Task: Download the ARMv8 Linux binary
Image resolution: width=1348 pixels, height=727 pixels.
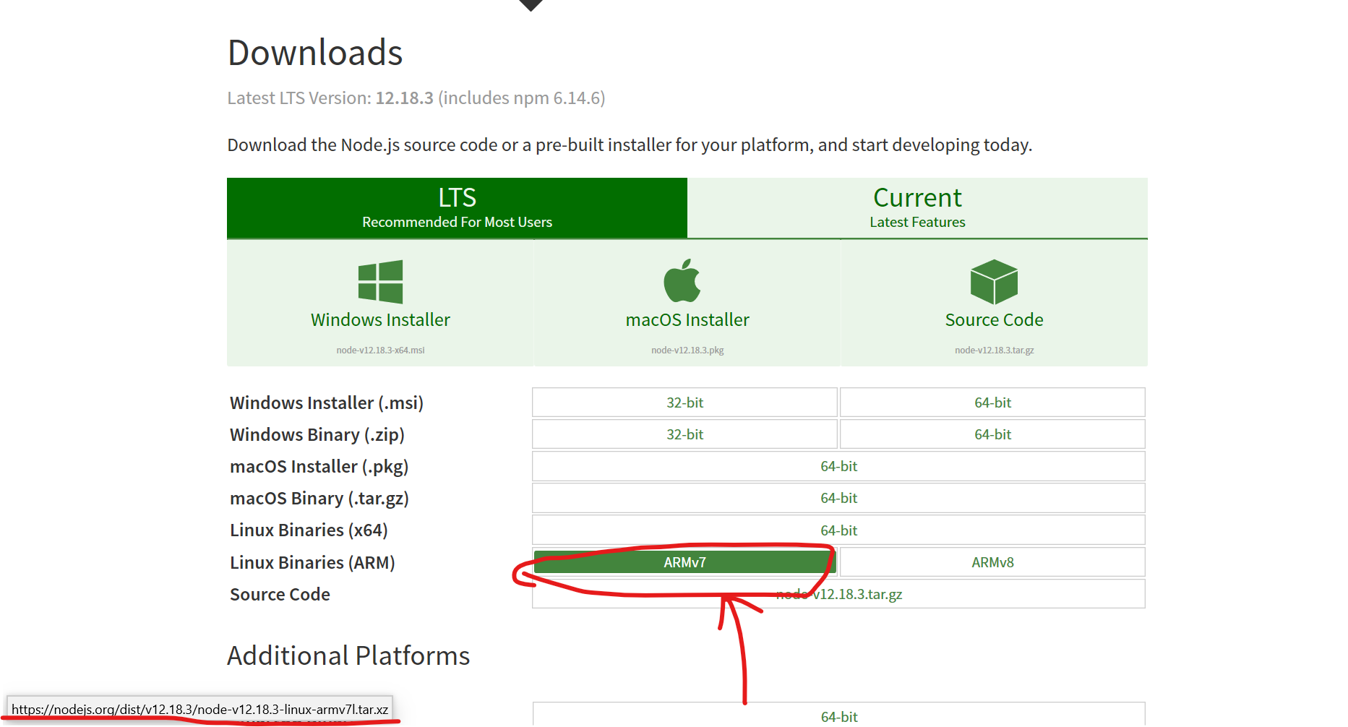Action: 992,562
